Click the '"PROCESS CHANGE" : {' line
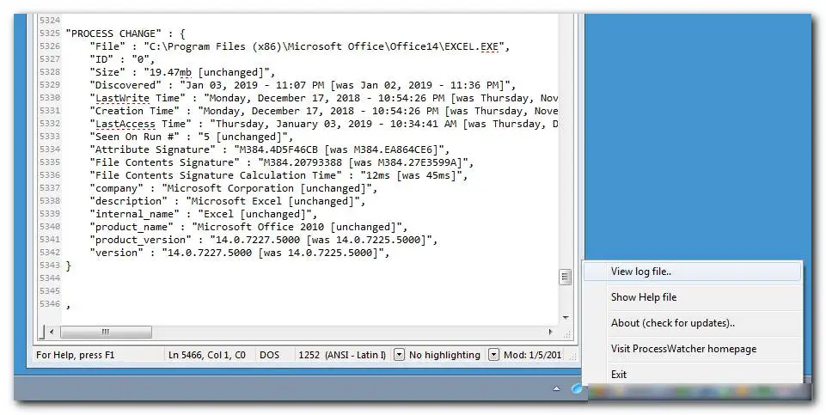The width and height of the screenshot is (826, 415). pos(125,34)
